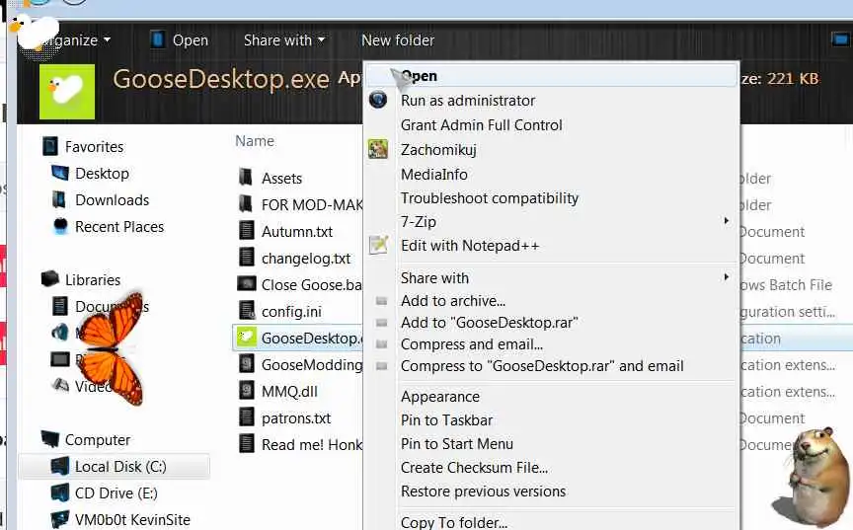Click the Autumn.txt file icon

pos(247,231)
